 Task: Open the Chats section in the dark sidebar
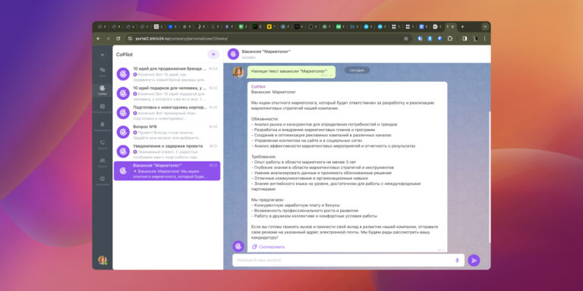102,71
